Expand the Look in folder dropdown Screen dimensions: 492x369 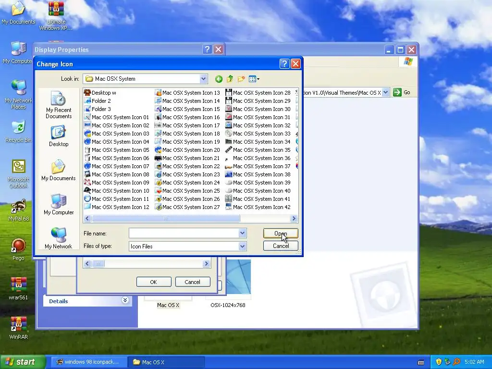click(x=203, y=79)
